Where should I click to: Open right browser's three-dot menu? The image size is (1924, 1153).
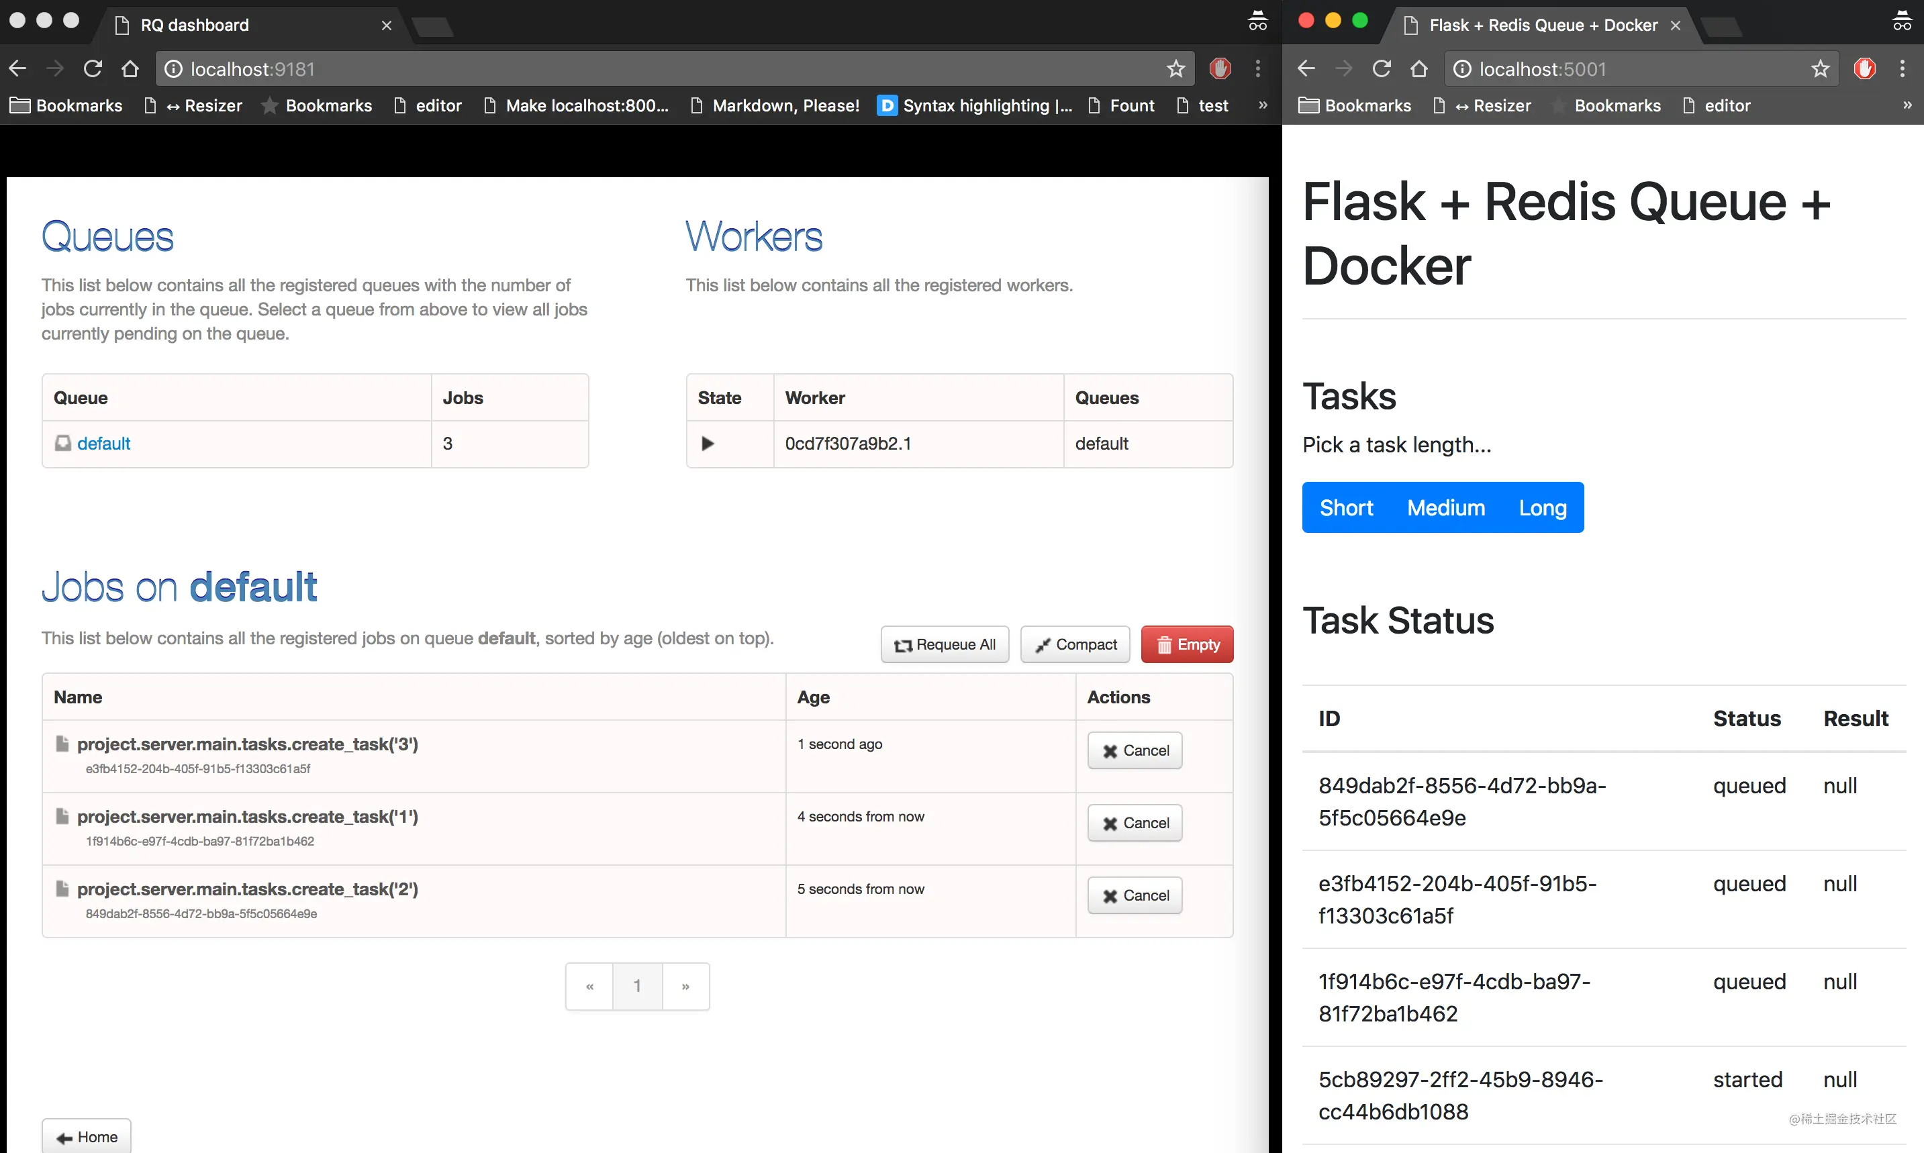pos(1903,69)
